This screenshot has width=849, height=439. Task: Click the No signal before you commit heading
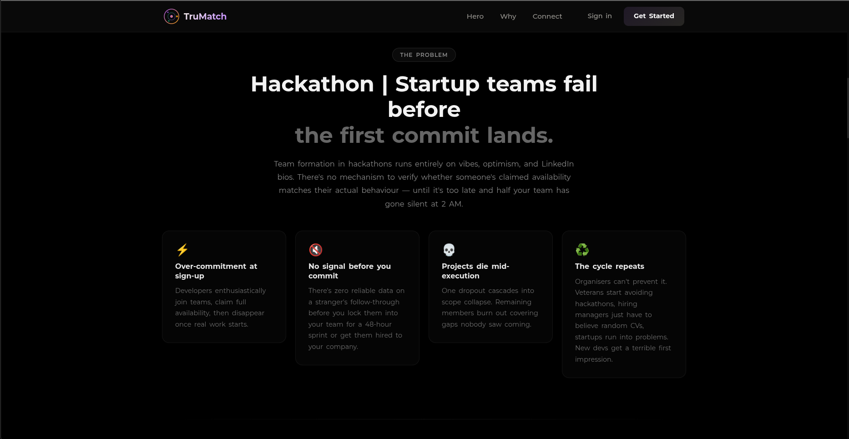[349, 271]
